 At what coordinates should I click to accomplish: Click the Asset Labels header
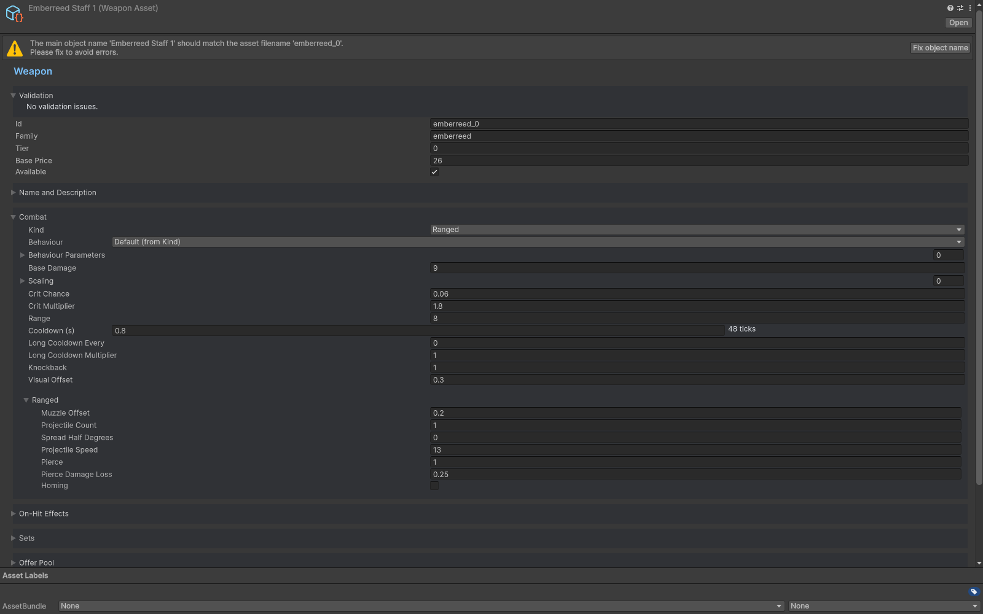point(25,576)
